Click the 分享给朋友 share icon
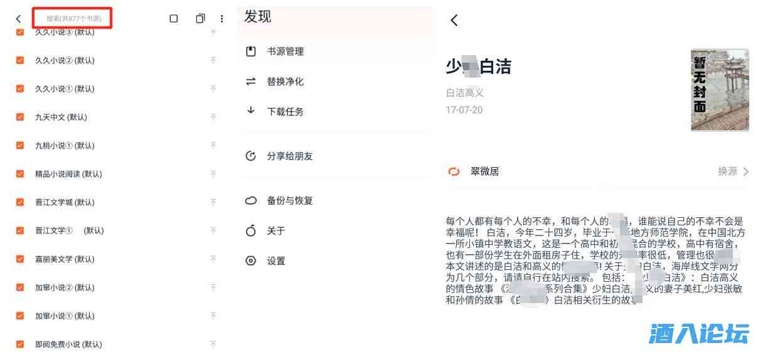 pos(251,156)
